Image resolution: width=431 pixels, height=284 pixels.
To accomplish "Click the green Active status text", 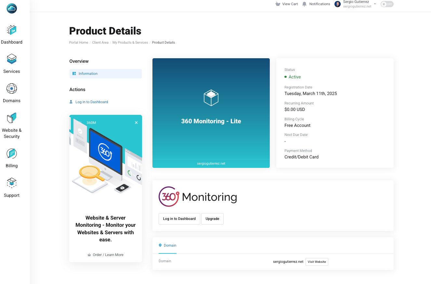I will point(294,77).
